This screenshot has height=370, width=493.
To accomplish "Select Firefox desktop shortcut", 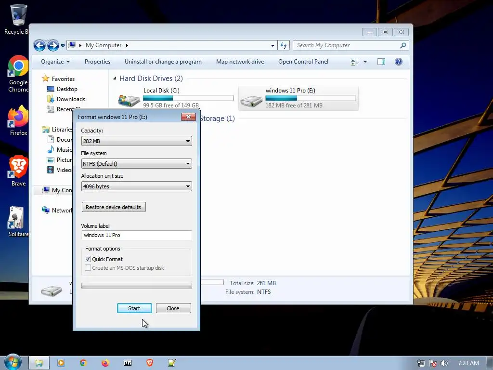I will (18, 120).
